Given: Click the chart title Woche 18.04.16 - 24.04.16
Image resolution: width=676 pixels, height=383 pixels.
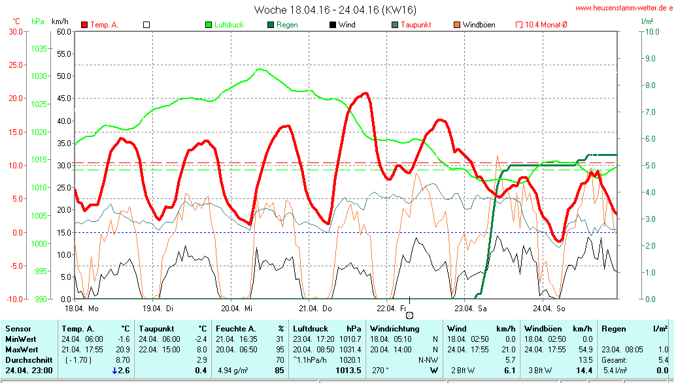Looking at the screenshot, I should pyautogui.click(x=335, y=10).
